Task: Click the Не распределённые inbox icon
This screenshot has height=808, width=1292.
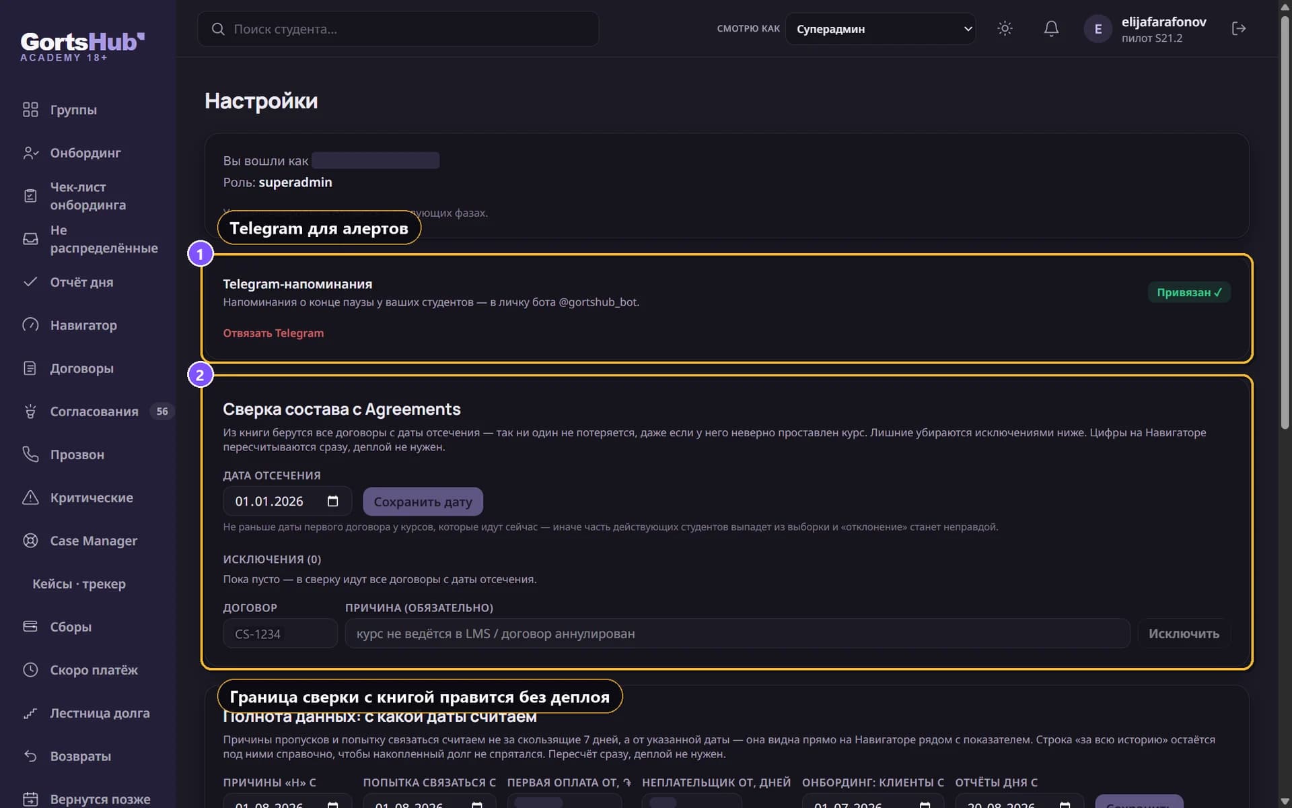Action: [x=30, y=239]
